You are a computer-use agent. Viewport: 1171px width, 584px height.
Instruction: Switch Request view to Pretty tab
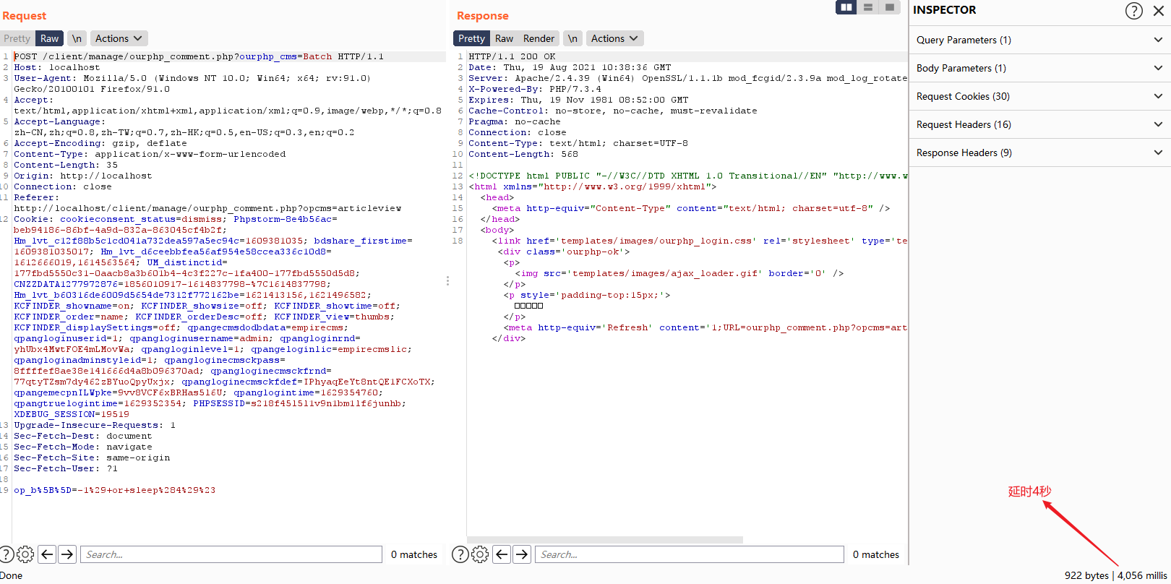click(17, 38)
